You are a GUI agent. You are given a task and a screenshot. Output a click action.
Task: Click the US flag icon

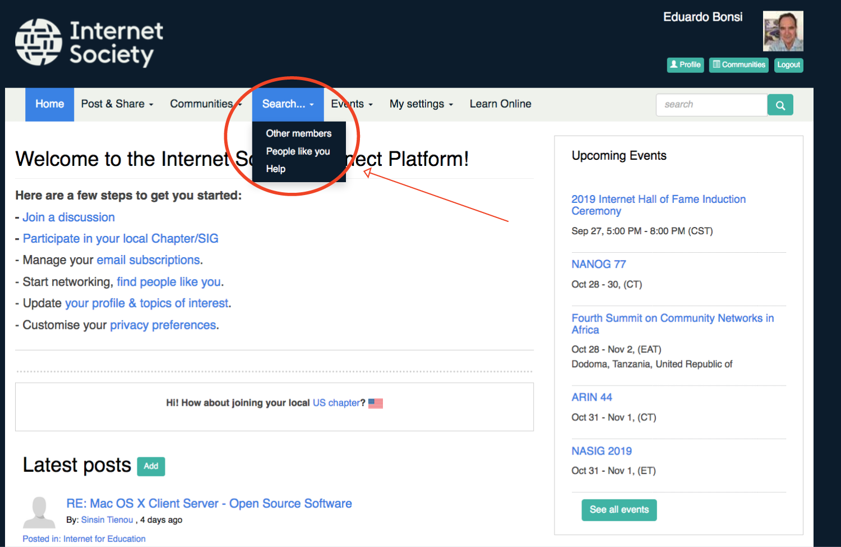(376, 403)
